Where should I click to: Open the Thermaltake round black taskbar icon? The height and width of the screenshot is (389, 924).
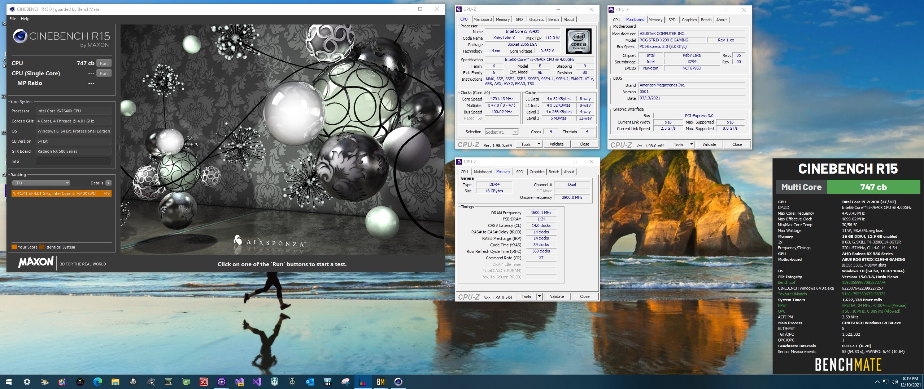80,382
